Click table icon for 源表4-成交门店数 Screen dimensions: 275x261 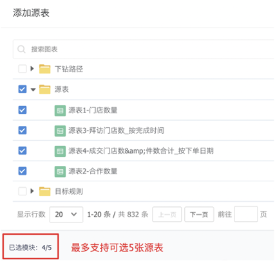(x=60, y=151)
